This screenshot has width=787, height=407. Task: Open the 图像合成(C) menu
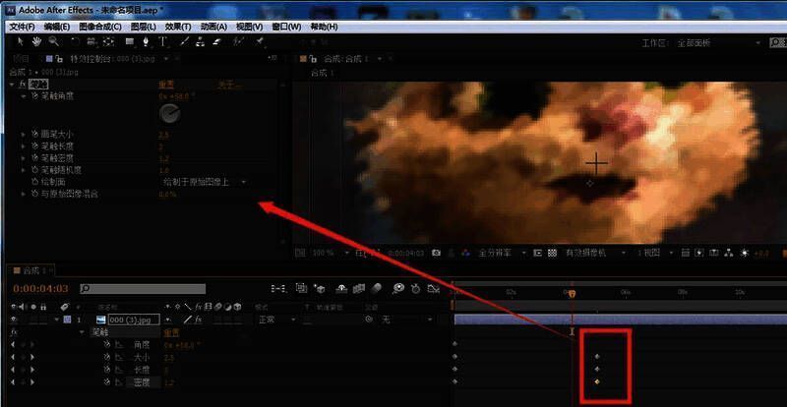pyautogui.click(x=100, y=27)
